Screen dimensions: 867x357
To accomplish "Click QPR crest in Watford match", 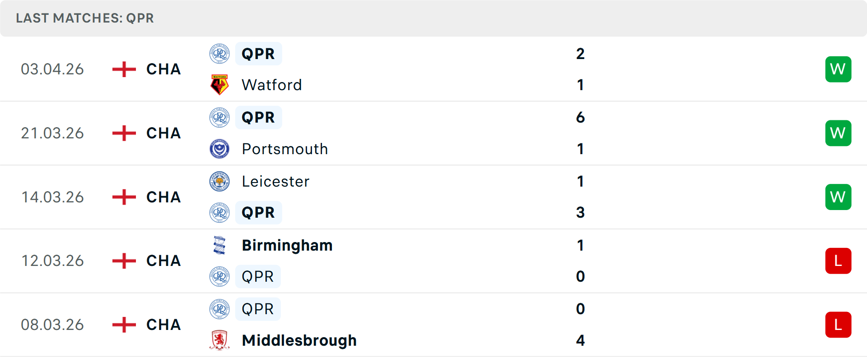I will click(x=219, y=54).
